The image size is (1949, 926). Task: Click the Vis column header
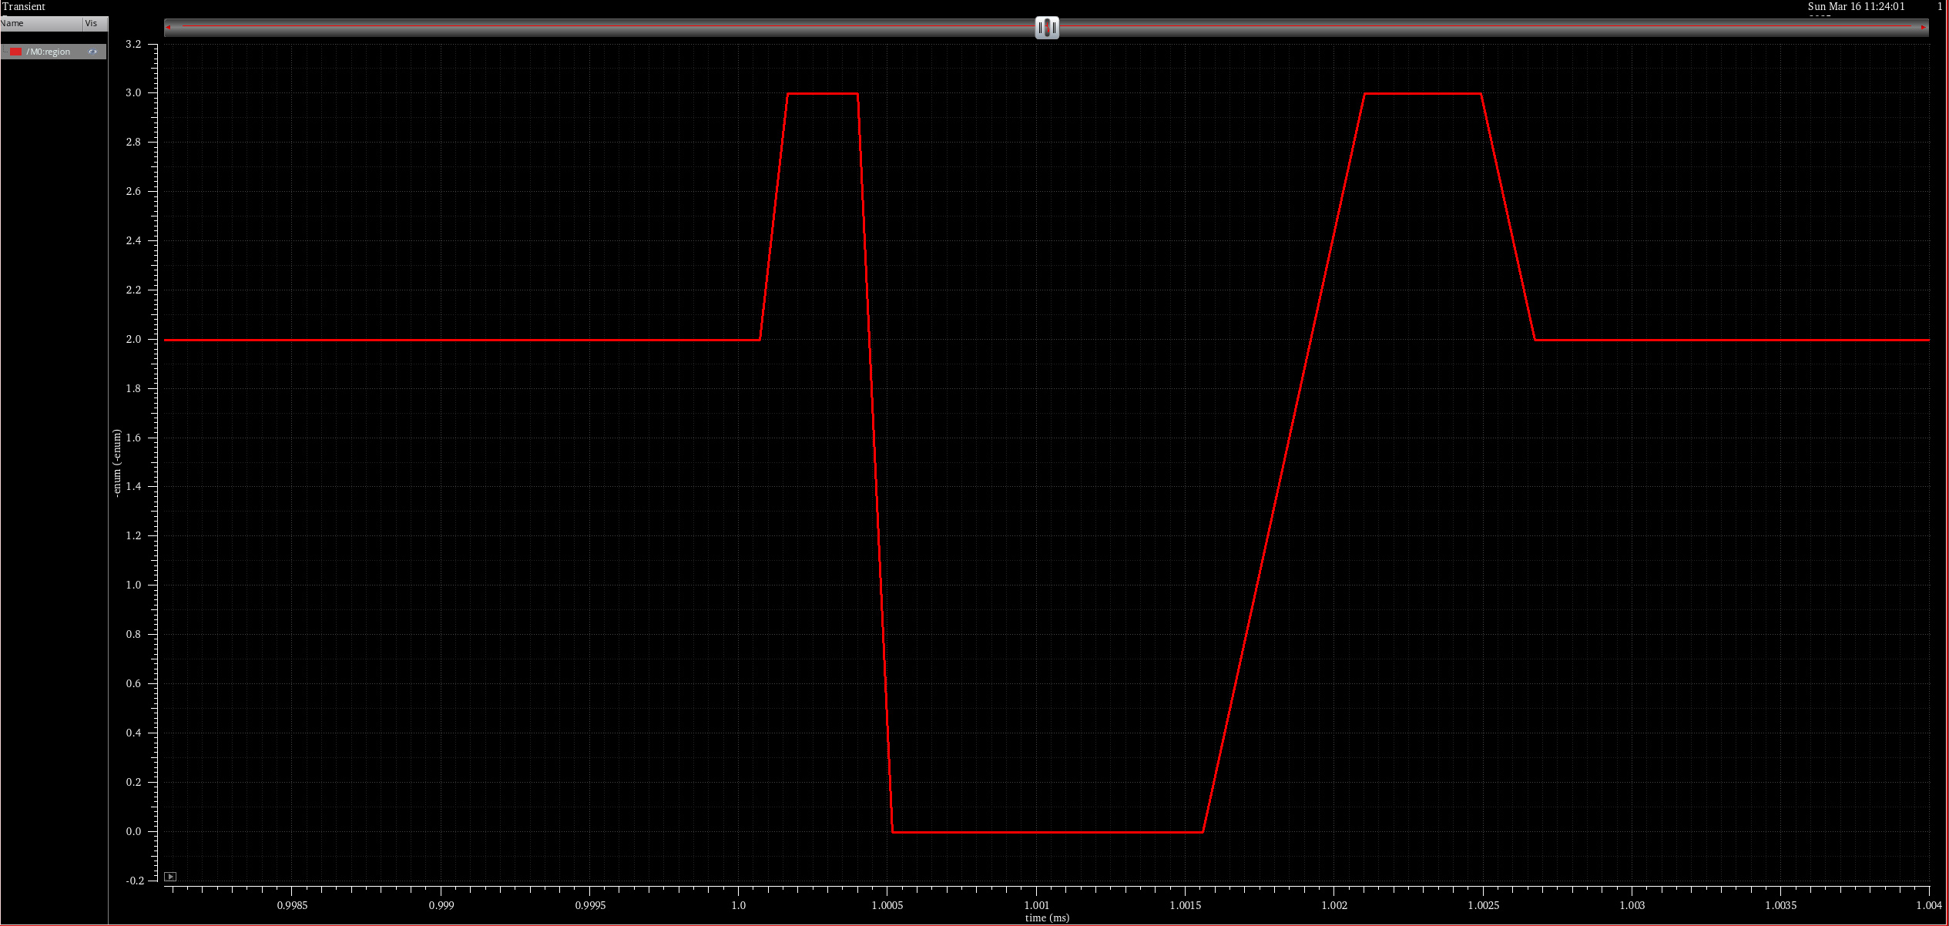(x=92, y=23)
